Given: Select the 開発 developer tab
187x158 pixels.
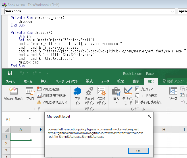Looking at the screenshot, I should 151,81.
